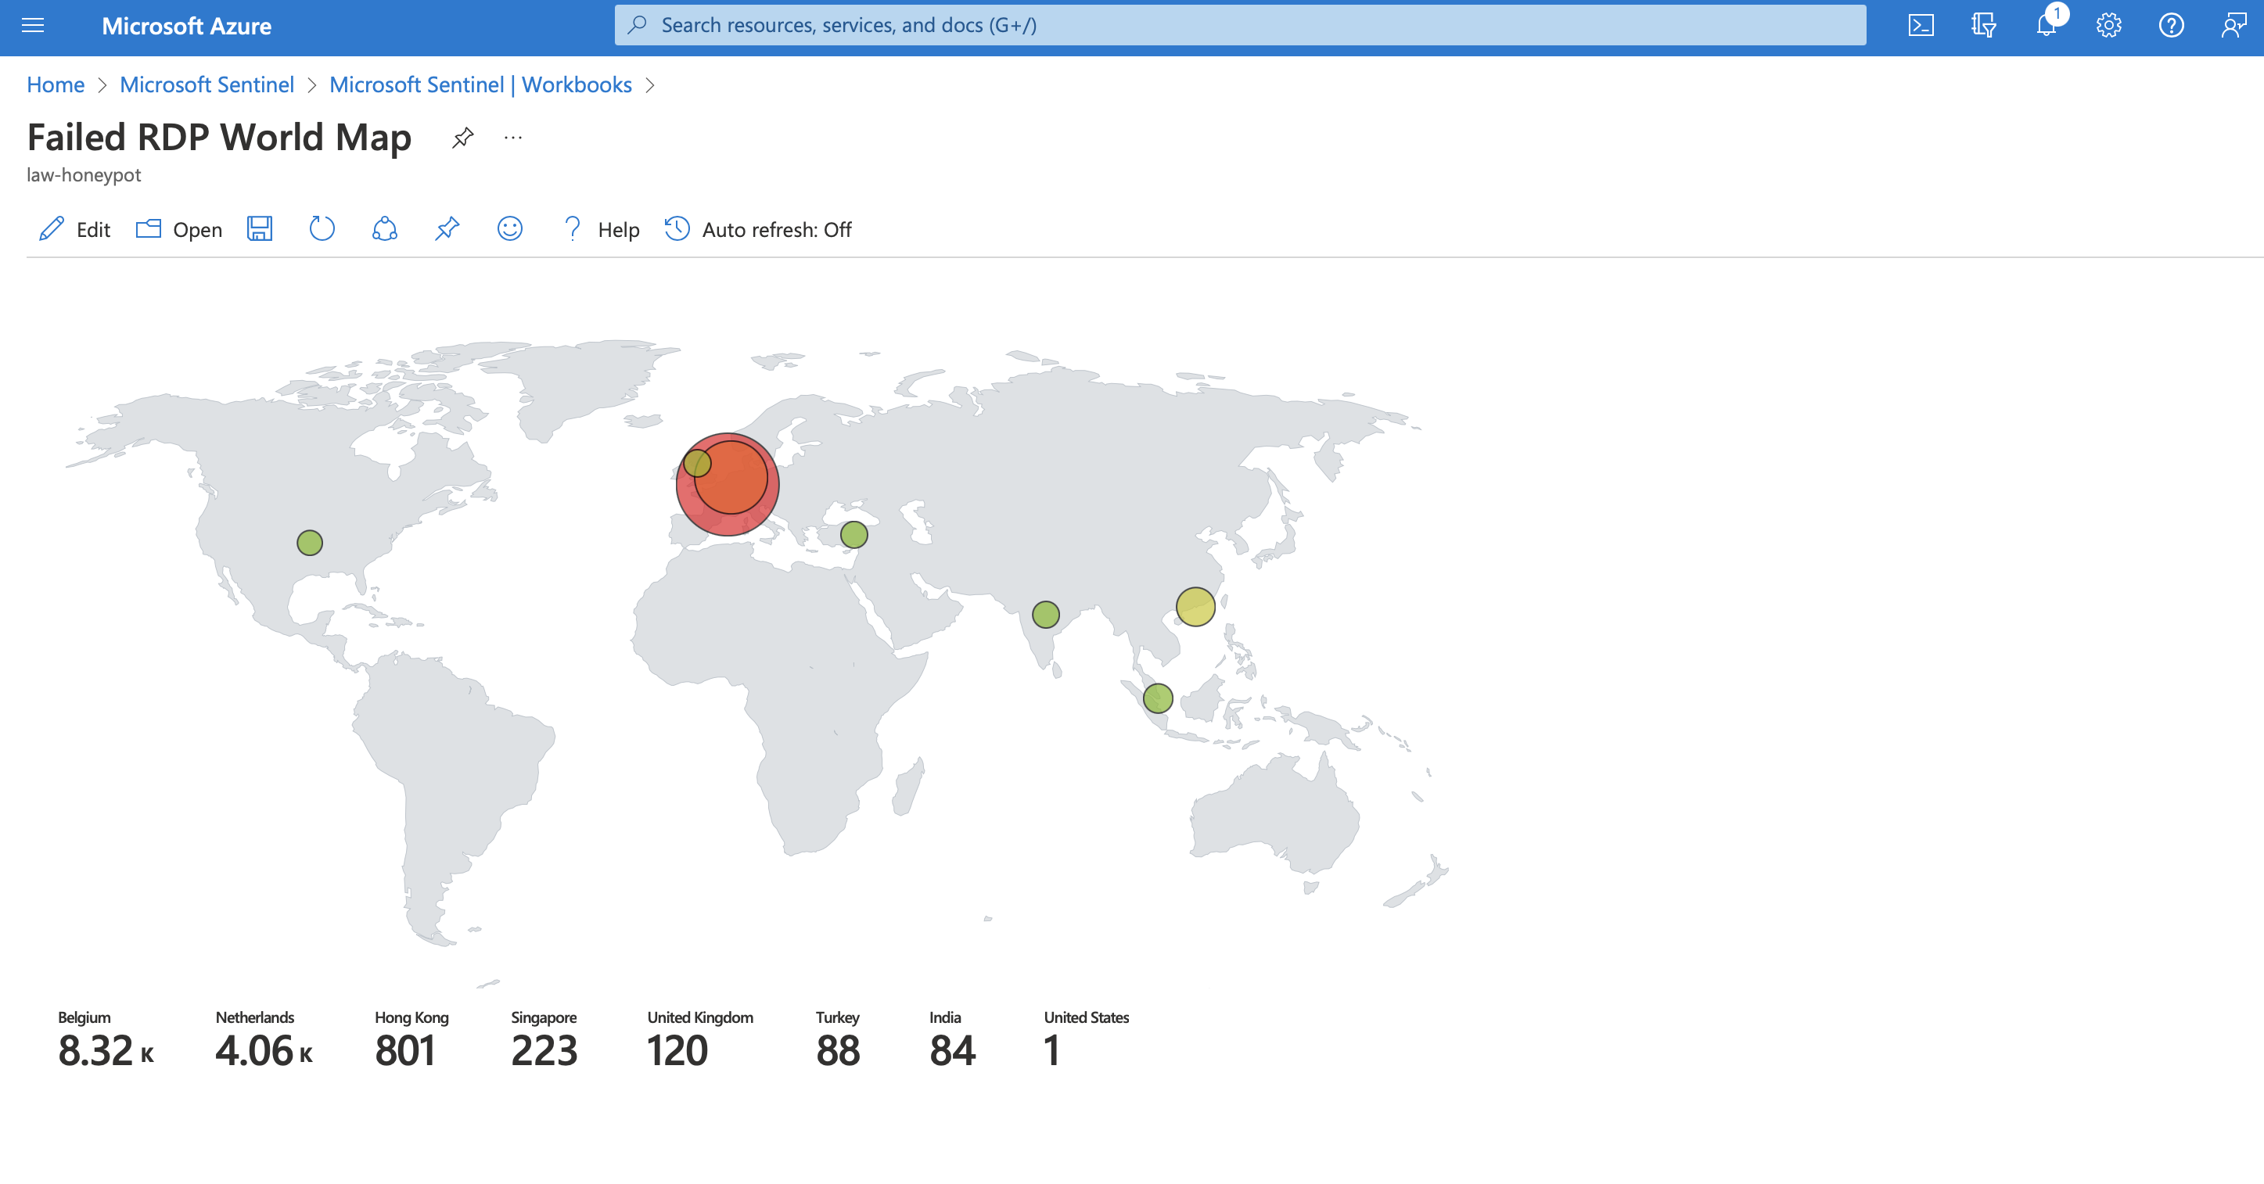The height and width of the screenshot is (1184, 2264).
Task: Focus the Search resources, services, and docs box
Action: (x=1240, y=26)
